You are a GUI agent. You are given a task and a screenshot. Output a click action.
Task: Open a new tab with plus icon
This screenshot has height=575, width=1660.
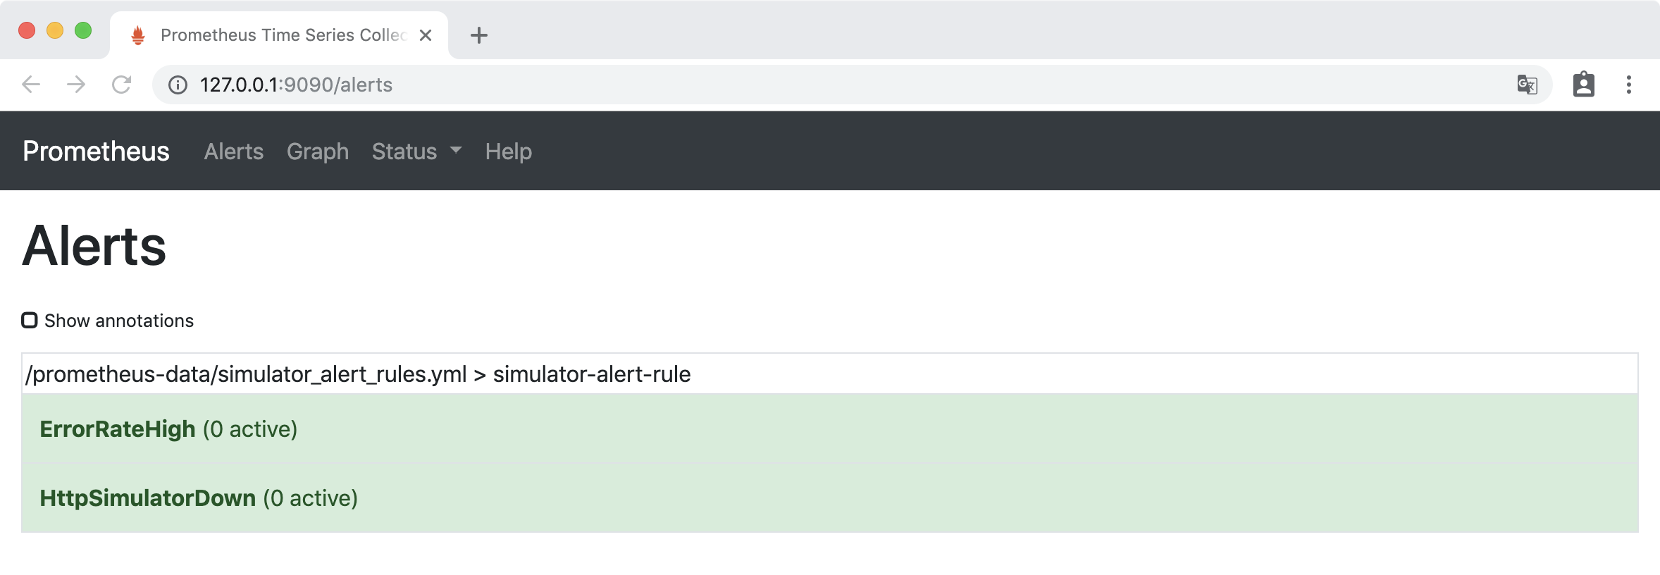pyautogui.click(x=479, y=35)
